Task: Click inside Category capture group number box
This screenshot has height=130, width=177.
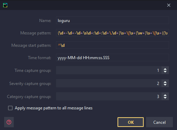Action: [x=109, y=96]
